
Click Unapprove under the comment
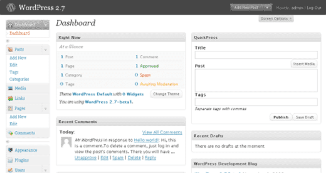coord(86,158)
